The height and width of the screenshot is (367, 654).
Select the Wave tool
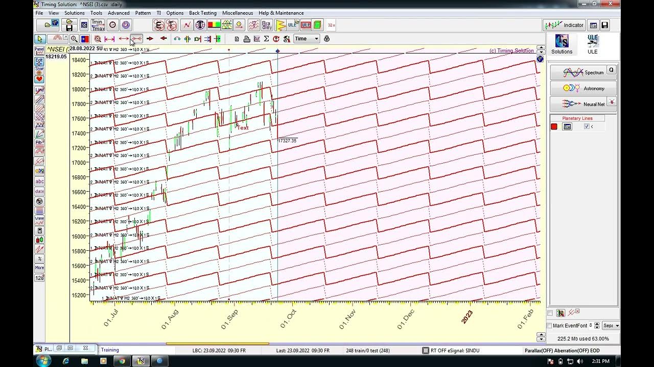click(39, 220)
